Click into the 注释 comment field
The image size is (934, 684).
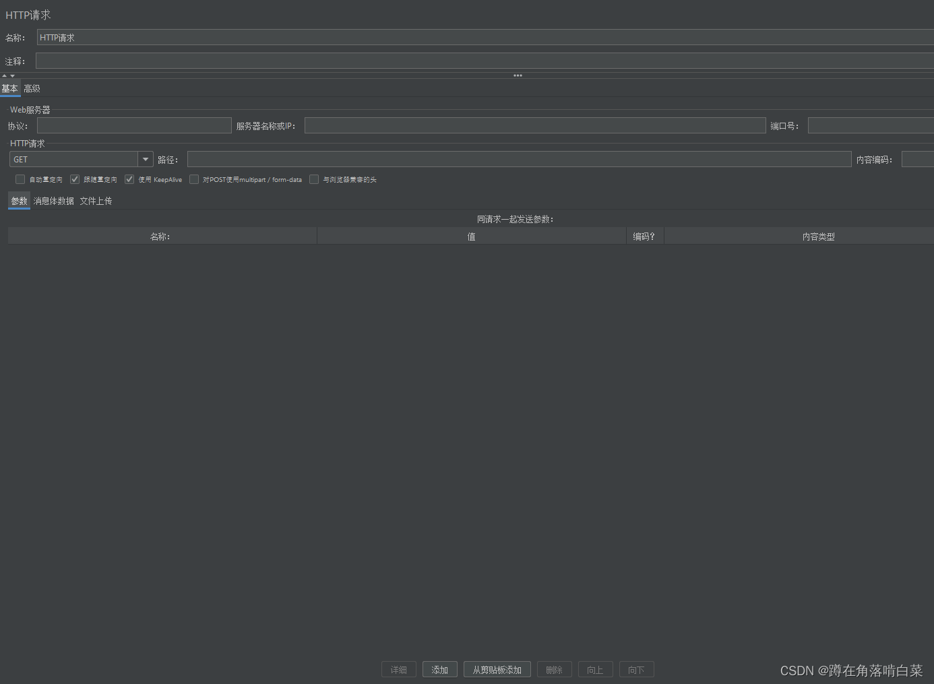485,61
